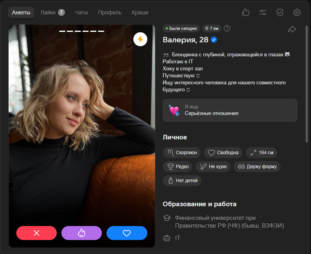Click the Скорпион zodiac tag
311x254 pixels.
(182, 153)
